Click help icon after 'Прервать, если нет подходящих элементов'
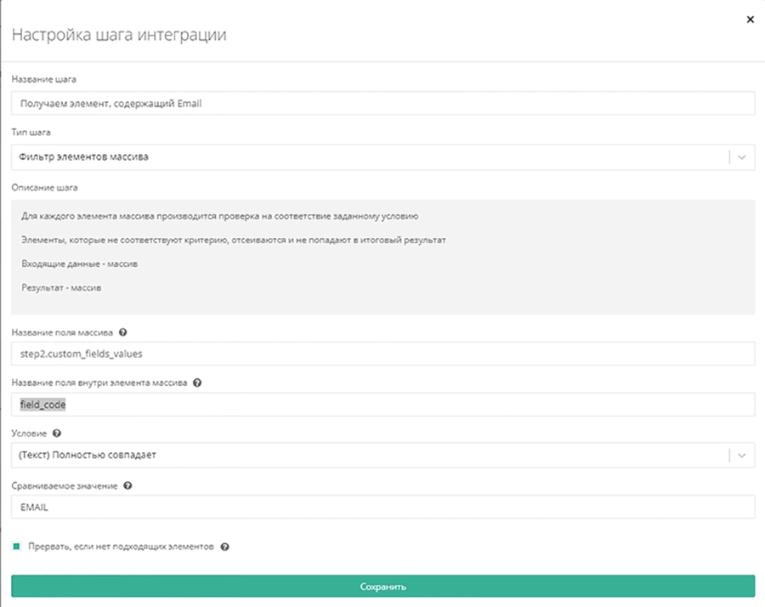Viewport: 765px width, 607px height. click(224, 547)
